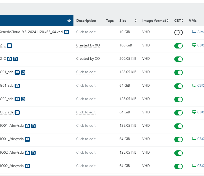Screen dimensions: 204x176
Task: Click the file icon in the 128.05 KiB G02_sda row
Action: (23, 99)
